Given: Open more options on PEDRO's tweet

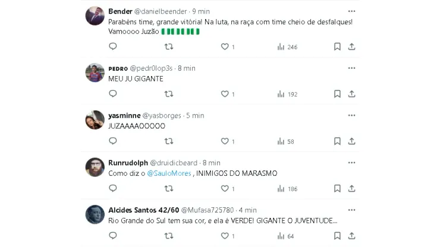Looking at the screenshot, I should click(x=351, y=68).
